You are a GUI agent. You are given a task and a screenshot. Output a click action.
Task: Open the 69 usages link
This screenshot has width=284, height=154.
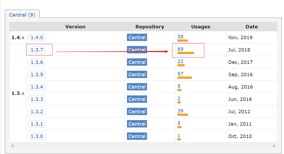180,49
